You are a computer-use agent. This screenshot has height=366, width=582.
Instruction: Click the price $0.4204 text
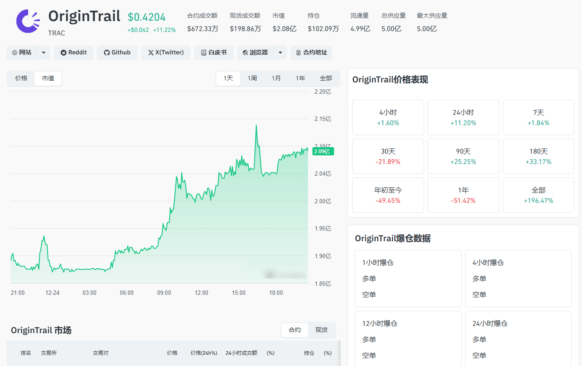point(147,17)
